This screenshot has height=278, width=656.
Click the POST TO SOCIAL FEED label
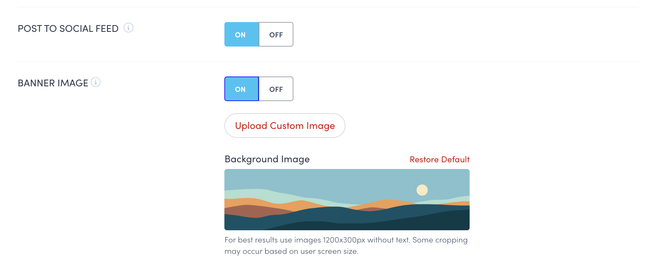click(68, 28)
